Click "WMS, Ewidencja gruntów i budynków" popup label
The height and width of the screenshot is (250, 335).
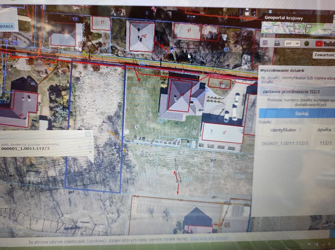pyautogui.click(x=30, y=144)
